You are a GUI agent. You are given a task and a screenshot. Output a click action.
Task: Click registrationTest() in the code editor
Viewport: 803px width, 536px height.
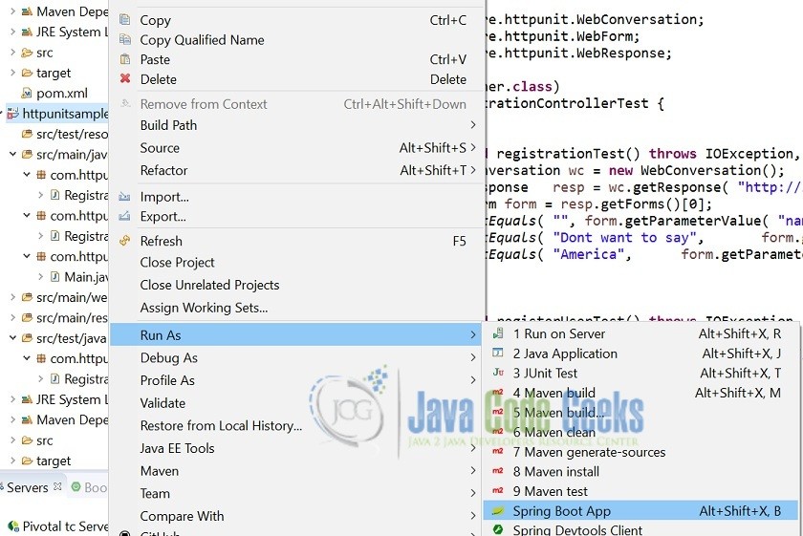[x=568, y=154]
